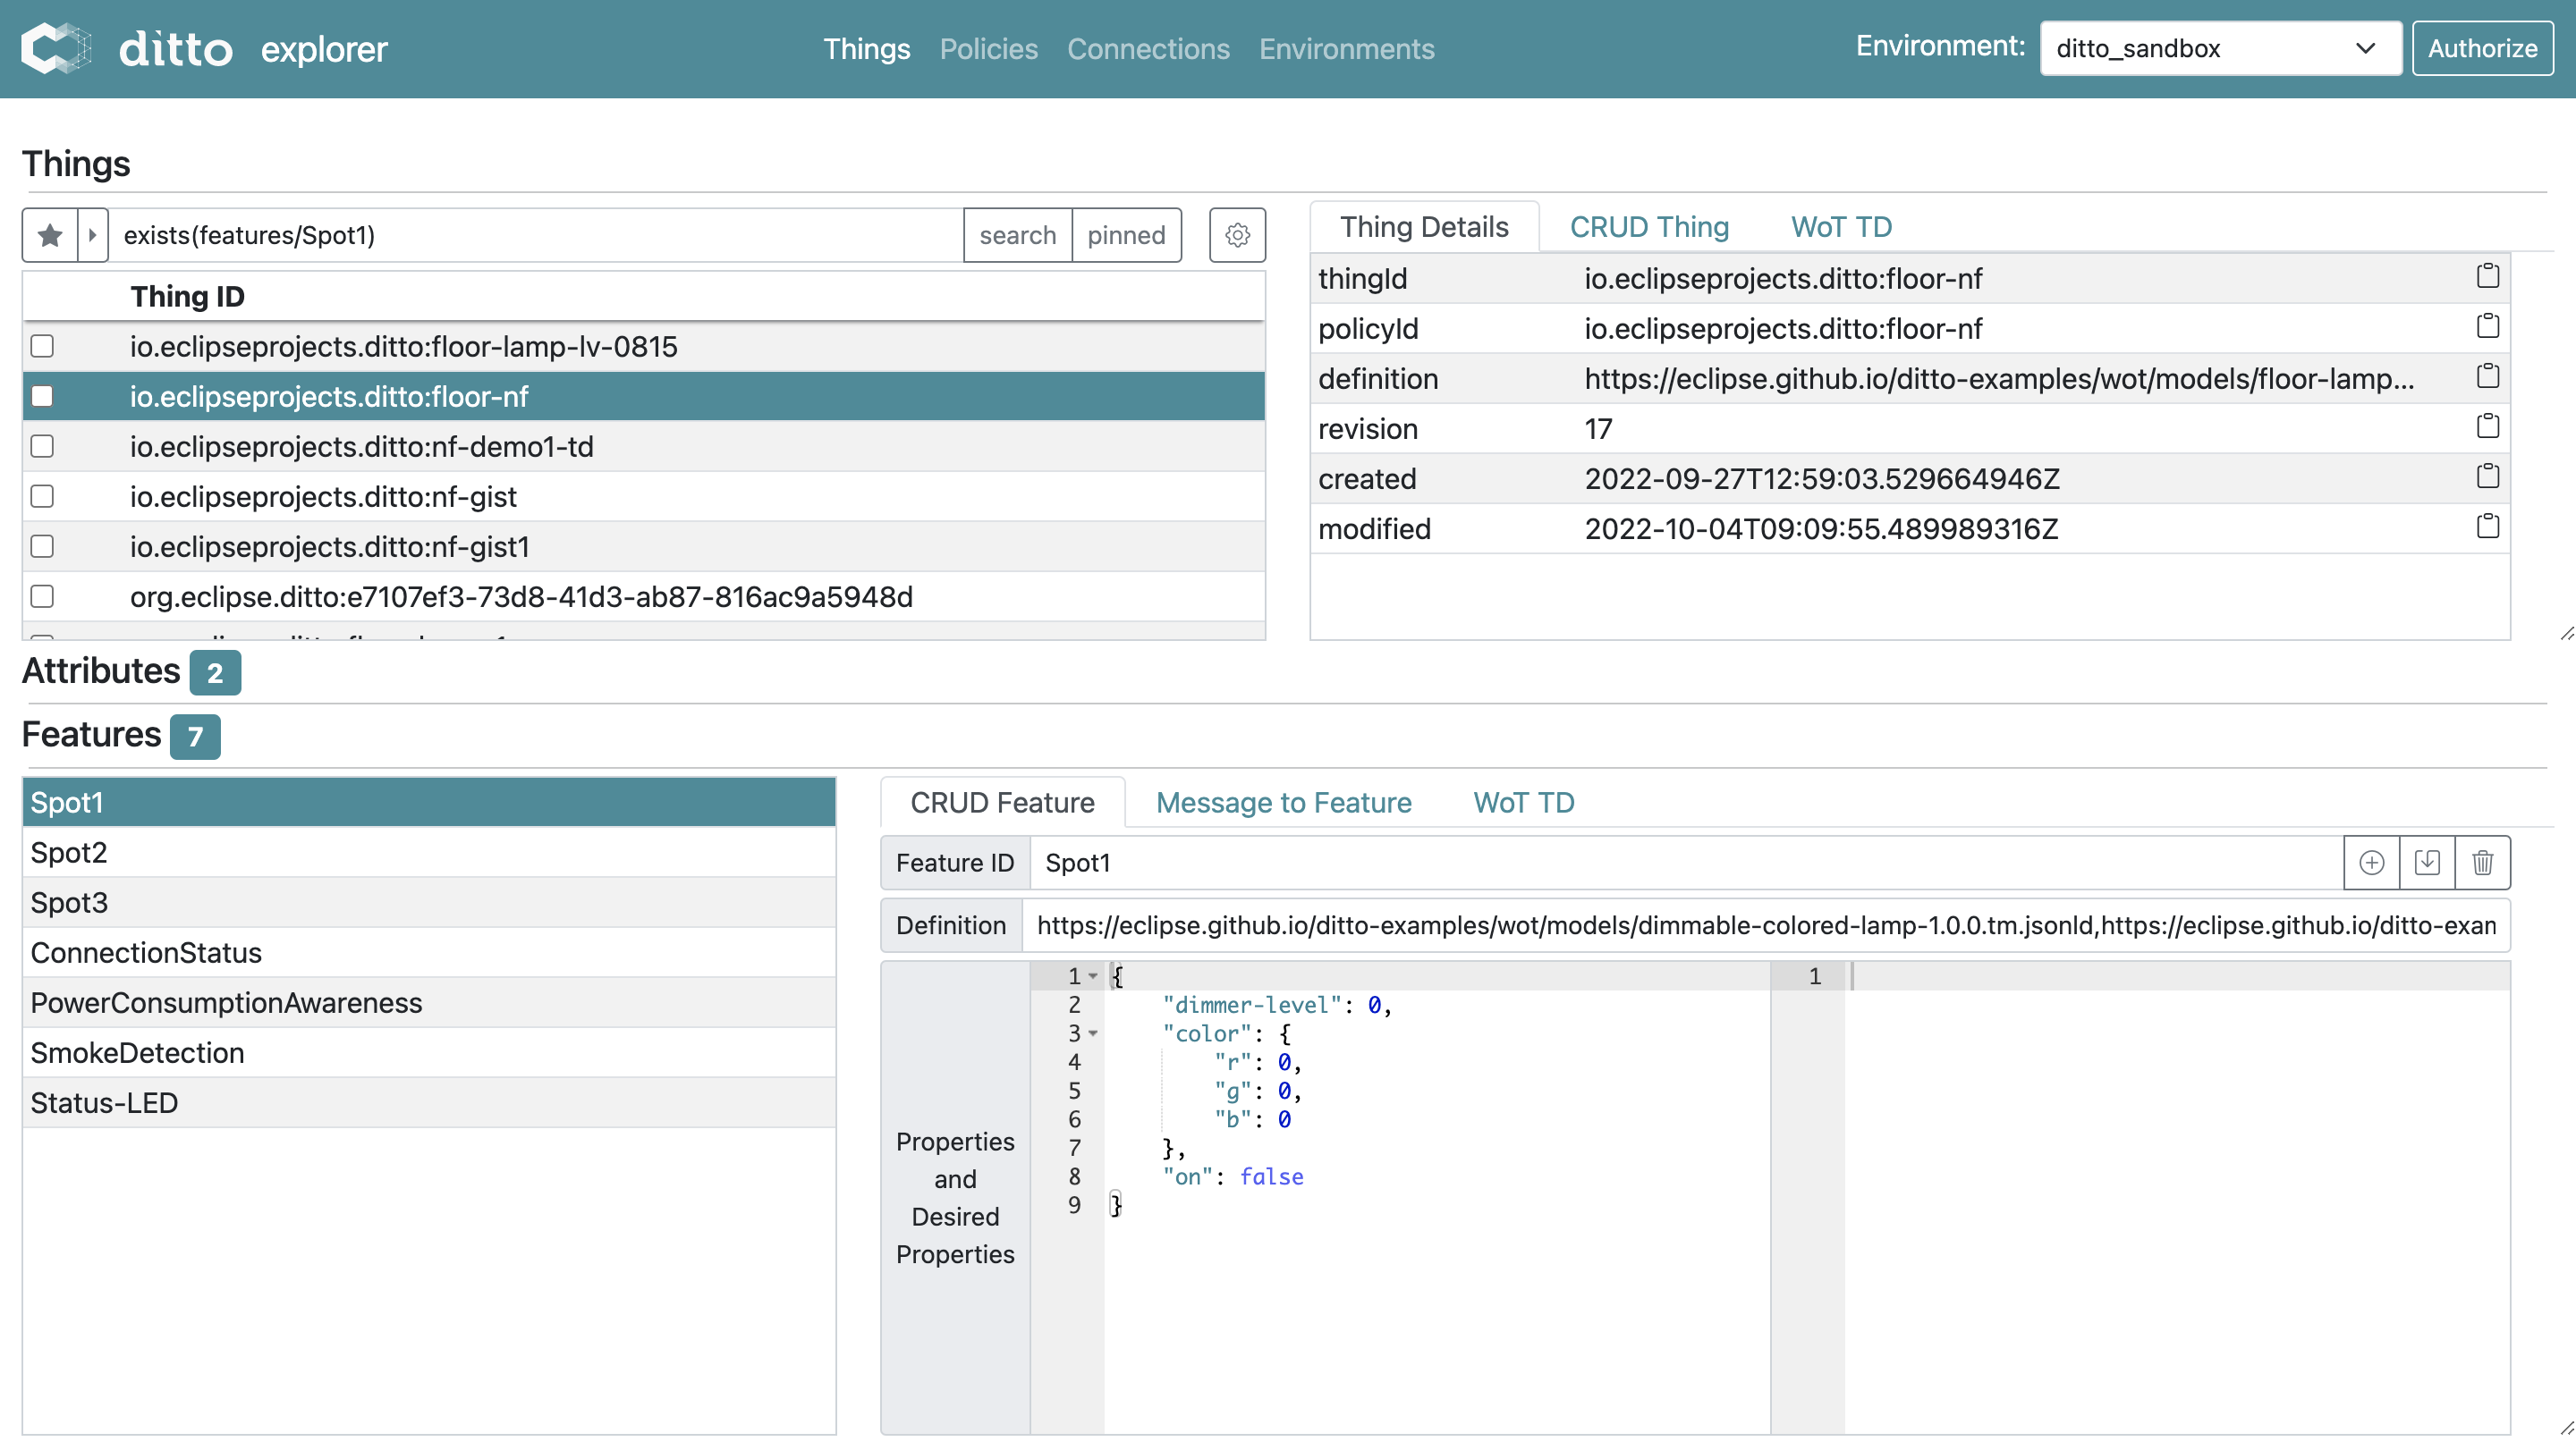Open the Environment dropdown showing ditto_sandbox
This screenshot has height=1450, width=2576.
coord(2219,47)
